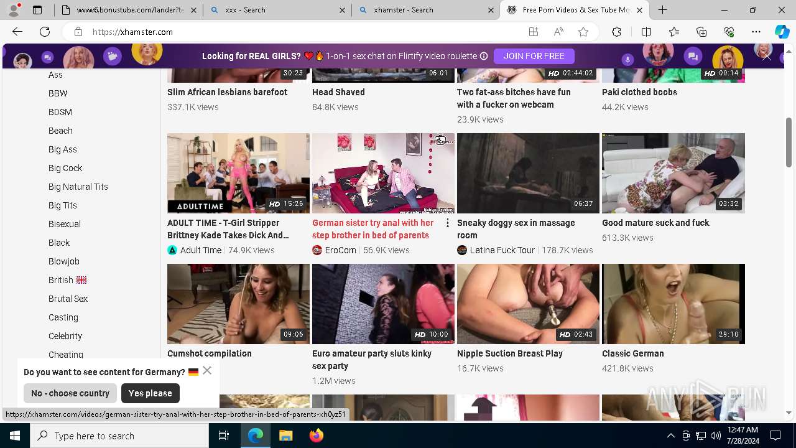The width and height of the screenshot is (796, 448).
Task: Open File Explorer from the taskbar
Action: tap(285, 436)
